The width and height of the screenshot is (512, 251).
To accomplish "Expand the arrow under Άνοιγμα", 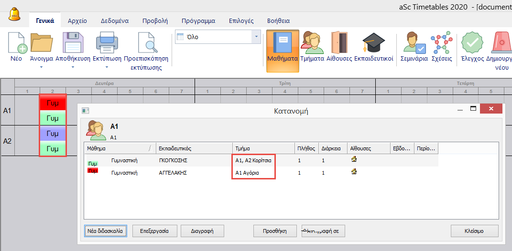I will click(41, 67).
